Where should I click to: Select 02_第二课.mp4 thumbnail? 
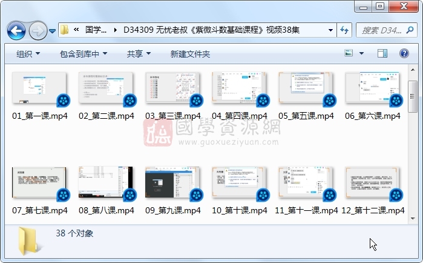(x=105, y=87)
